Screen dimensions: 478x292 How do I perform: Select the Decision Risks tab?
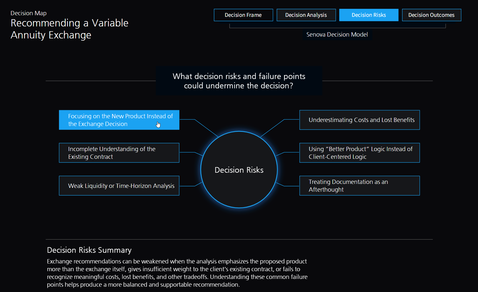coord(369,15)
